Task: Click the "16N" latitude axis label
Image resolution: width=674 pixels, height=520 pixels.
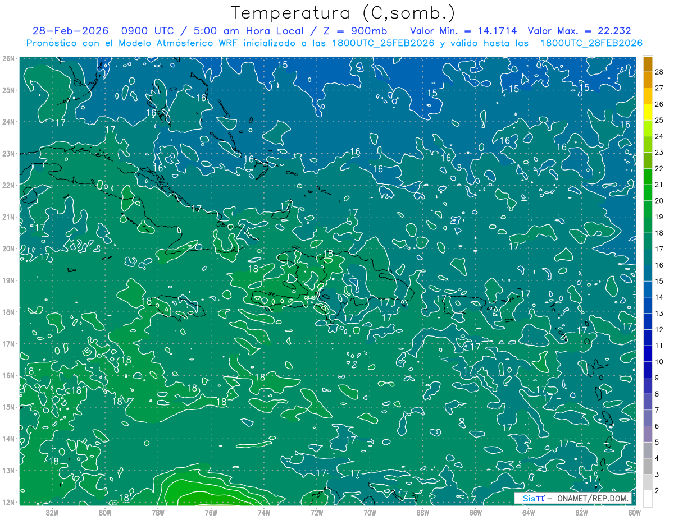Action: click(8, 375)
